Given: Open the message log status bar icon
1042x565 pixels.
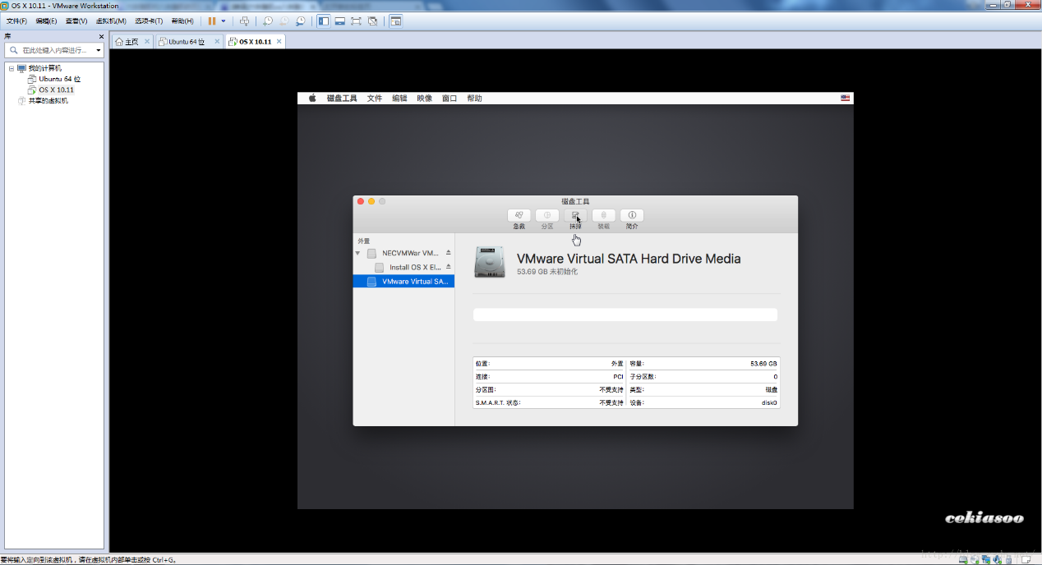Looking at the screenshot, I should [1026, 560].
